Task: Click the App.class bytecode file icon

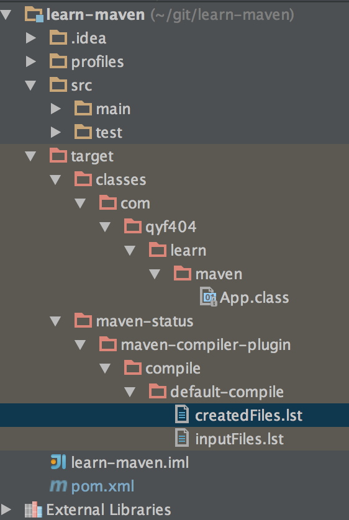Action: tap(208, 297)
